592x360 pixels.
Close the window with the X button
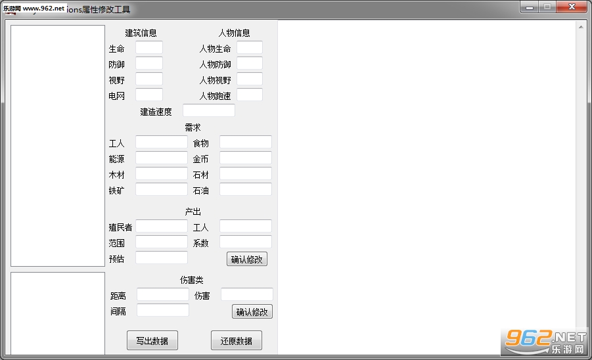[x=572, y=7]
